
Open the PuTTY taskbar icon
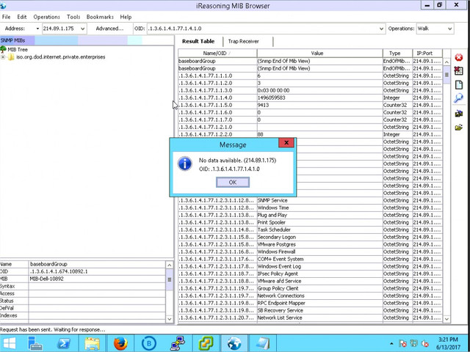point(178,343)
